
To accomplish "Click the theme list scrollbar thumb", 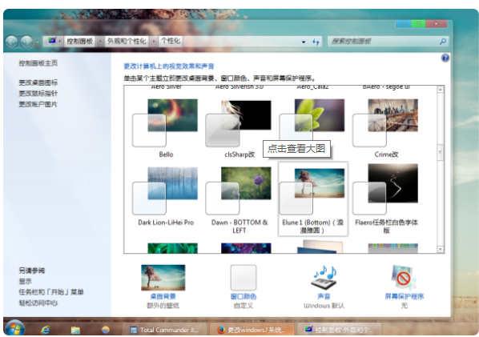I will pyautogui.click(x=441, y=152).
